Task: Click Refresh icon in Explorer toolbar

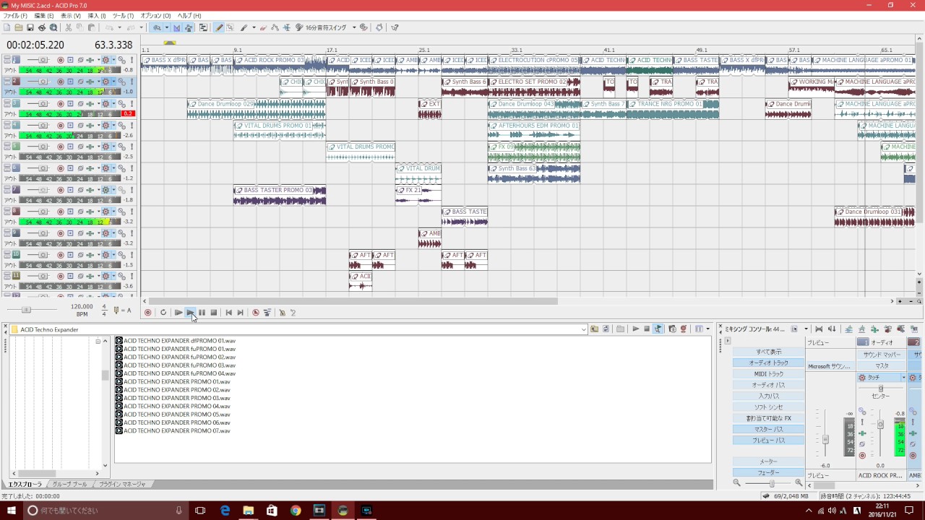Action: [606, 329]
